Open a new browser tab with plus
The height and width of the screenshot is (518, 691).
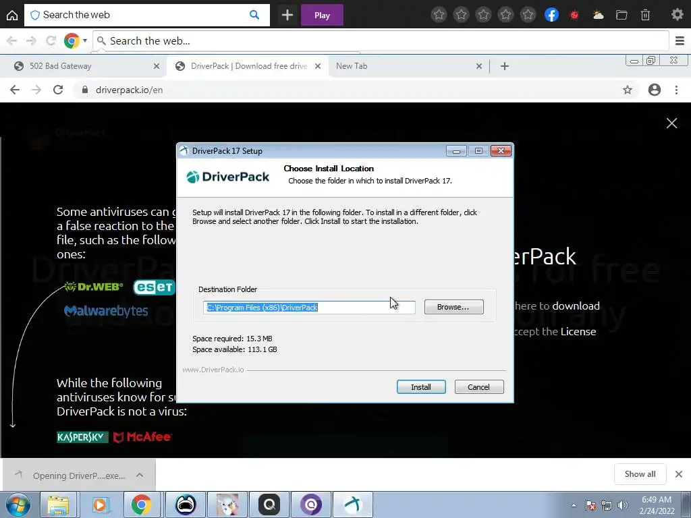coord(505,66)
